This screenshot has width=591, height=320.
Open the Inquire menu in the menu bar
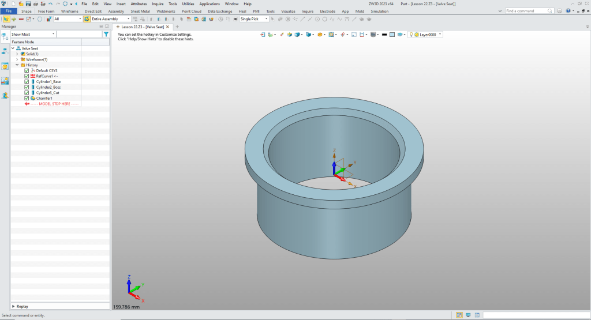(x=158, y=3)
